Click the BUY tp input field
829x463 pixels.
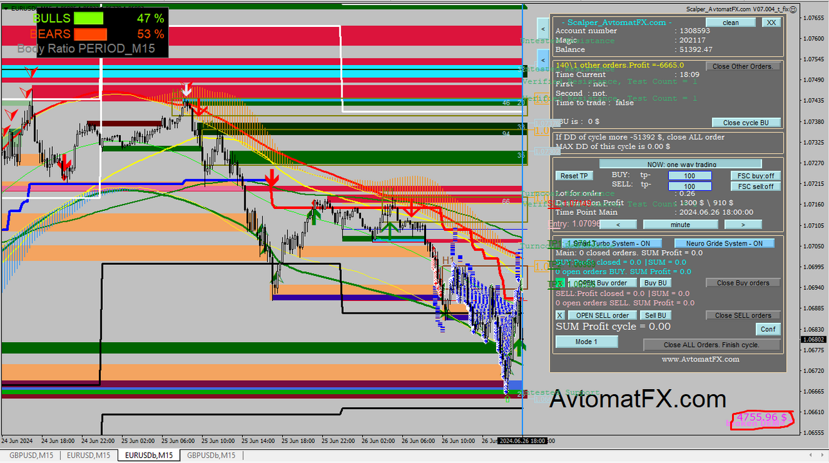point(690,176)
